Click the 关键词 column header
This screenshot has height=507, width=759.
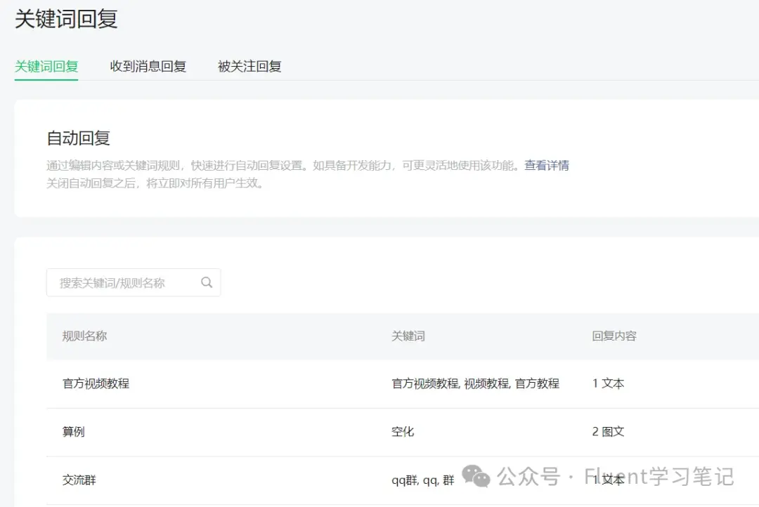click(x=408, y=336)
